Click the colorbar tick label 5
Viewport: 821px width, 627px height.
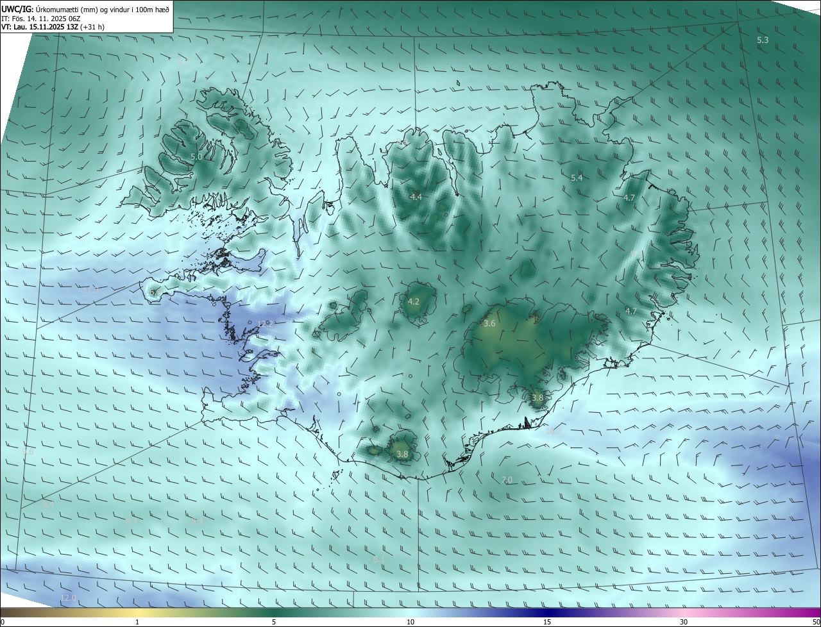(274, 622)
